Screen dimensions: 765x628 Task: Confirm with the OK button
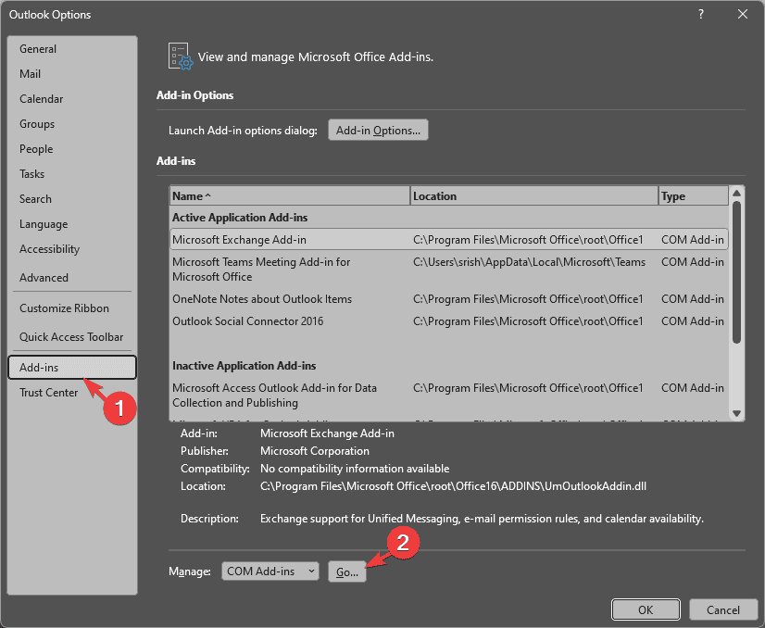click(646, 609)
